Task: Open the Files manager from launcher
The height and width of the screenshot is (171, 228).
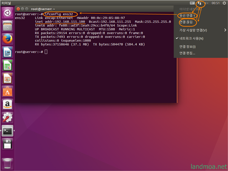Action: 7,26
